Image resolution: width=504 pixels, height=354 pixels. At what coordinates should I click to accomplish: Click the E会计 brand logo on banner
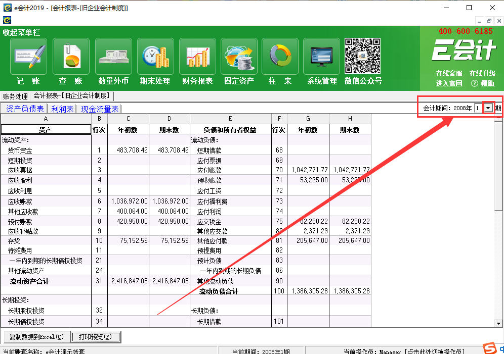(x=464, y=49)
